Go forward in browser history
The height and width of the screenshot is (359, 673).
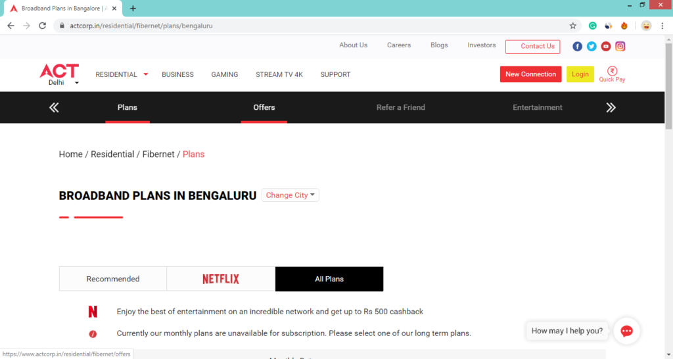click(26, 26)
